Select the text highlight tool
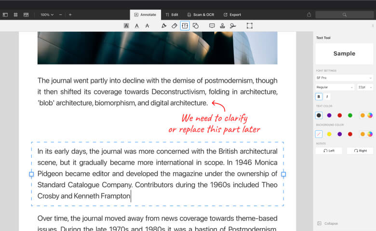The height and width of the screenshot is (231, 376). (x=126, y=26)
